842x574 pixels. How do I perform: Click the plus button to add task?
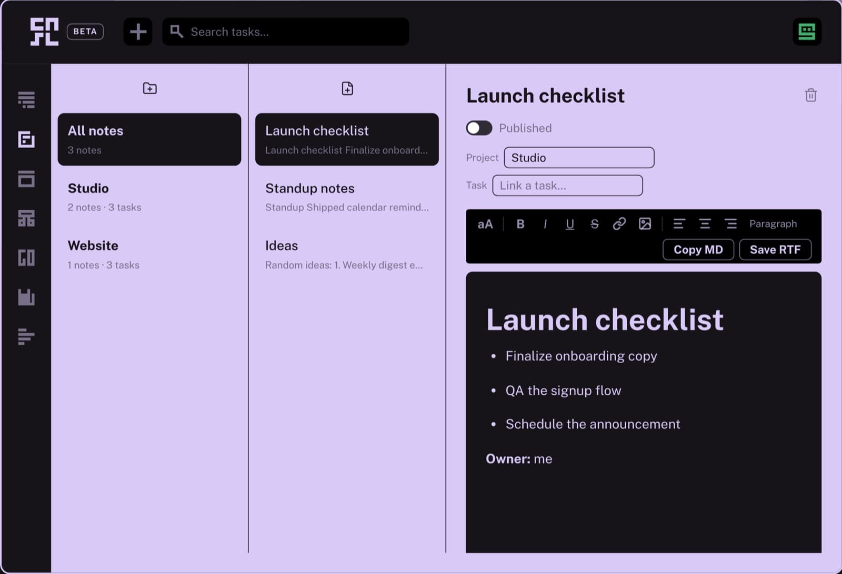(138, 32)
